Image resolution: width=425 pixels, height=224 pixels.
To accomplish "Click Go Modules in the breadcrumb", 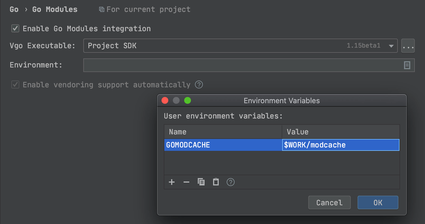I will [55, 9].
